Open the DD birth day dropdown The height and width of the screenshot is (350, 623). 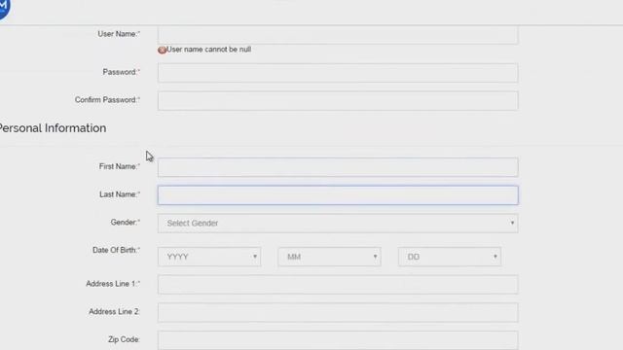pos(450,257)
